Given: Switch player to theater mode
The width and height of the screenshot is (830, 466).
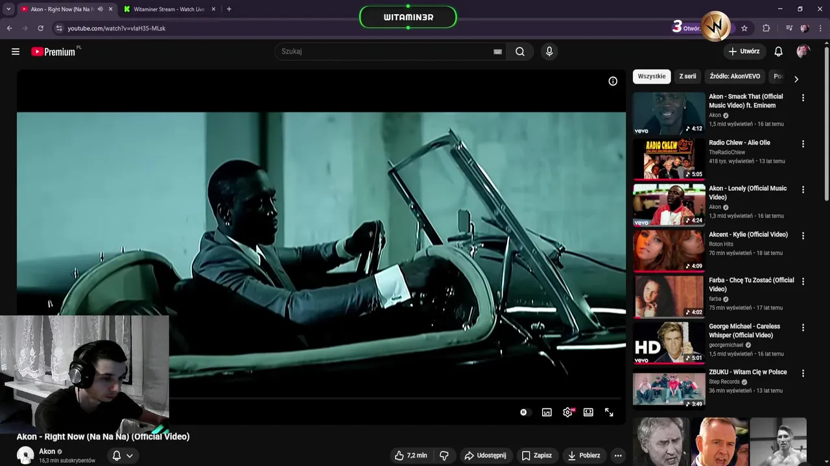Looking at the screenshot, I should (x=588, y=412).
